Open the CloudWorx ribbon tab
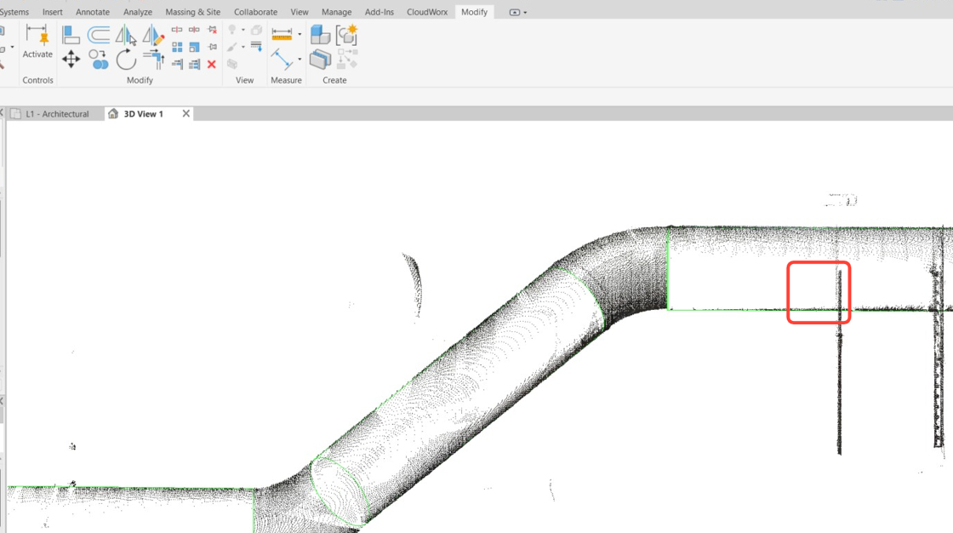 pos(427,12)
